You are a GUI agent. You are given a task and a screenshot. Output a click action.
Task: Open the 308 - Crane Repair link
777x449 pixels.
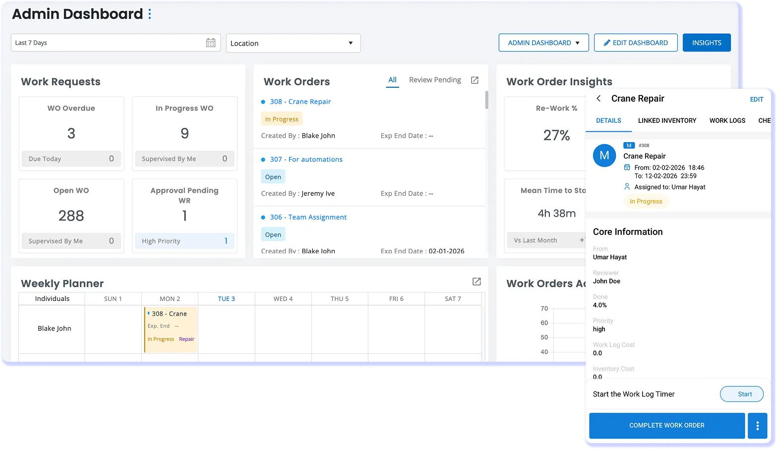click(x=300, y=102)
